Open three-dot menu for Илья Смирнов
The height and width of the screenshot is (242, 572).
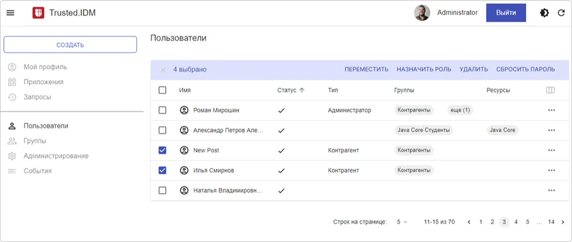pyautogui.click(x=552, y=171)
